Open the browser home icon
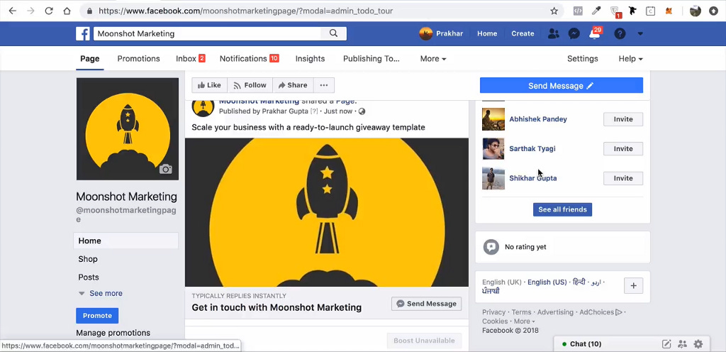Viewport: 726px width, 352px height. 67,11
